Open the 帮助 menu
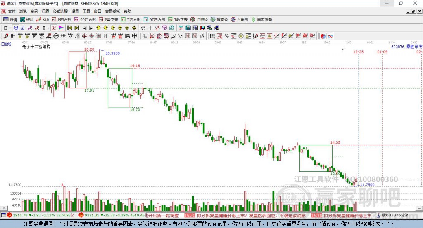 pos(127,11)
